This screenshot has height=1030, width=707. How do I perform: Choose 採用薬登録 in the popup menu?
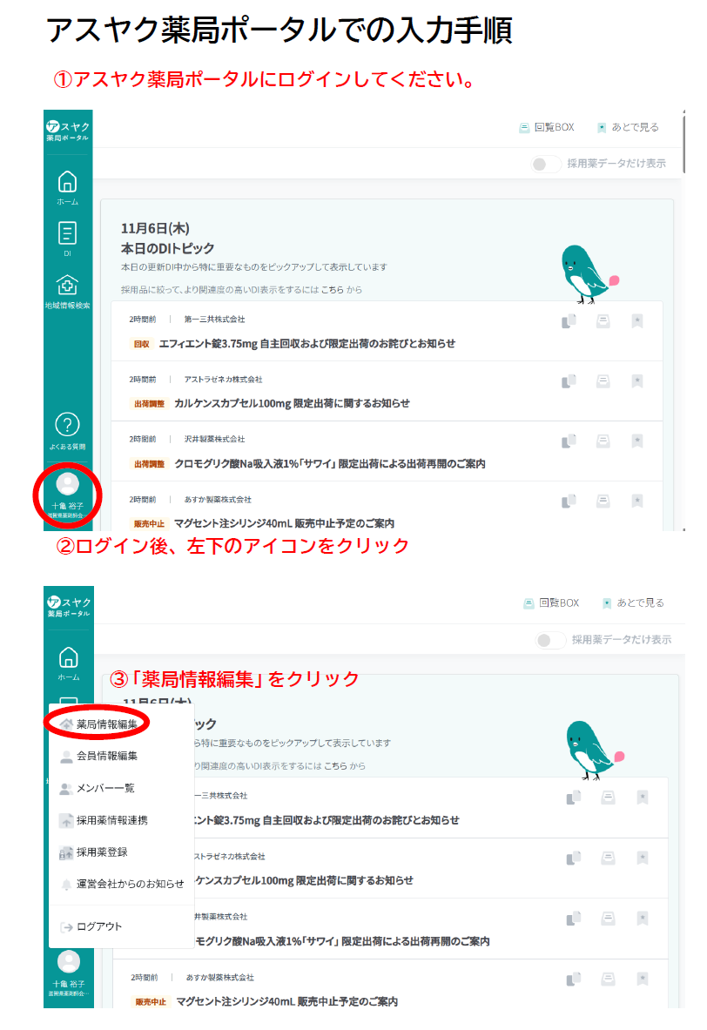pos(101,852)
